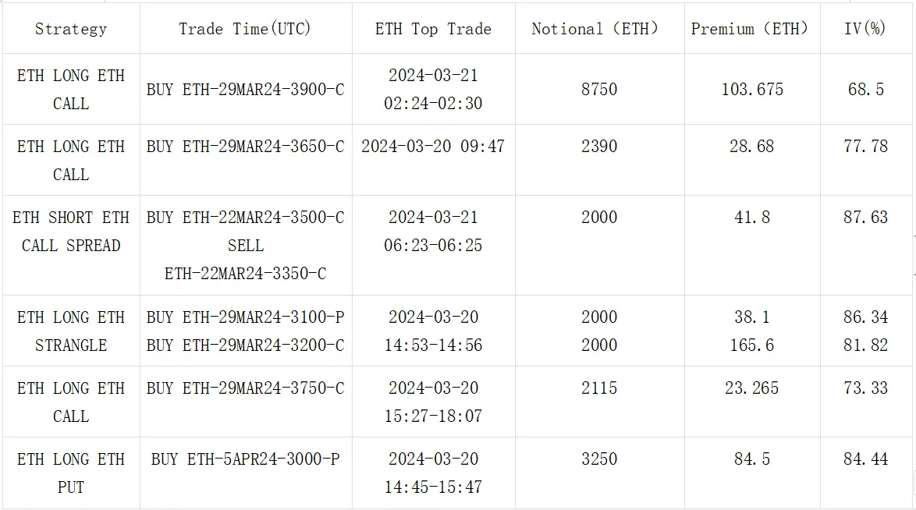
Task: Select the 68.5 IV cell
Action: 865,90
